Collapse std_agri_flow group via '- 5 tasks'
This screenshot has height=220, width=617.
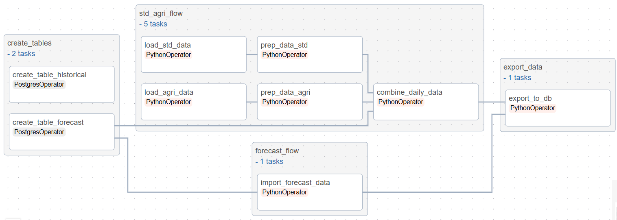153,24
